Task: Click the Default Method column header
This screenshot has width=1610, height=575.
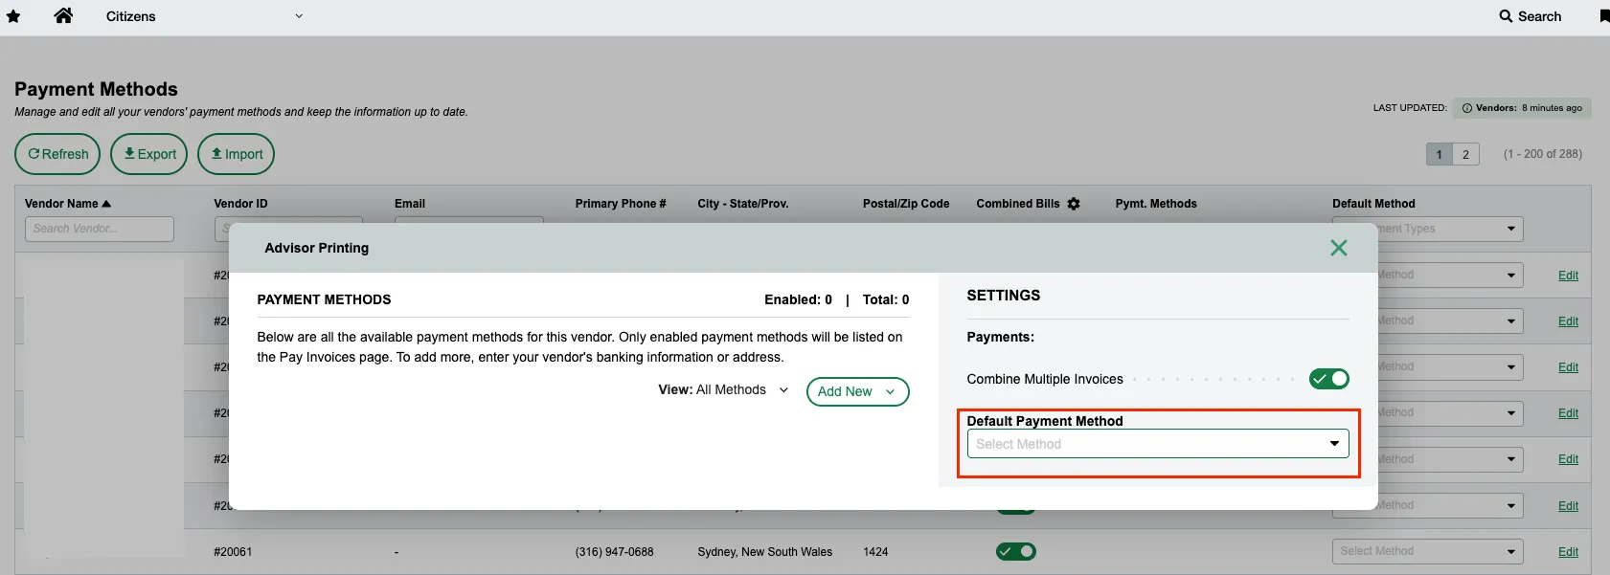Action: 1373,204
